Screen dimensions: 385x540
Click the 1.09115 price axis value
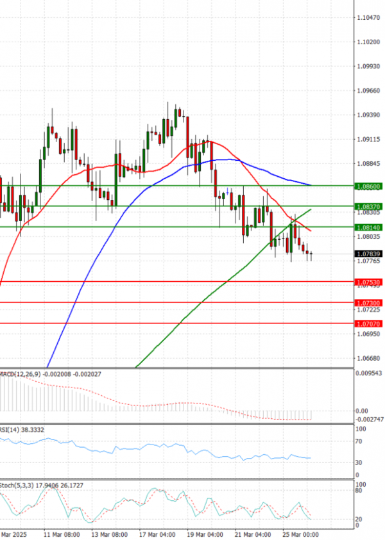coord(368,139)
